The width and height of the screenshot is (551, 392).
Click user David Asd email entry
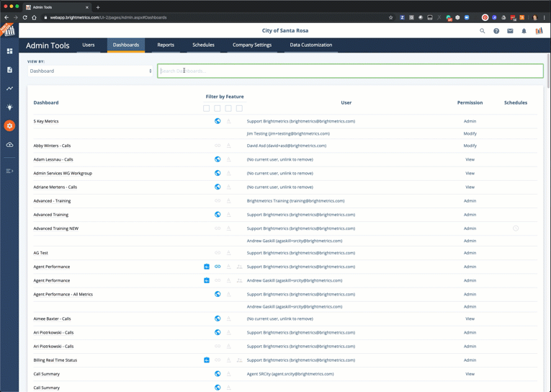click(287, 146)
